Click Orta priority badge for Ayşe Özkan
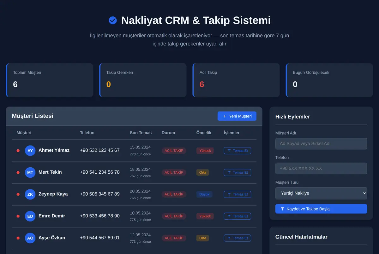Screen dimensions: 379x254 click(x=203, y=238)
